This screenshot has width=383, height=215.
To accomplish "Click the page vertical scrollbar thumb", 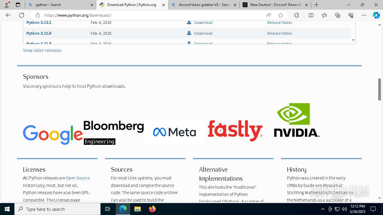I will pyautogui.click(x=379, y=89).
